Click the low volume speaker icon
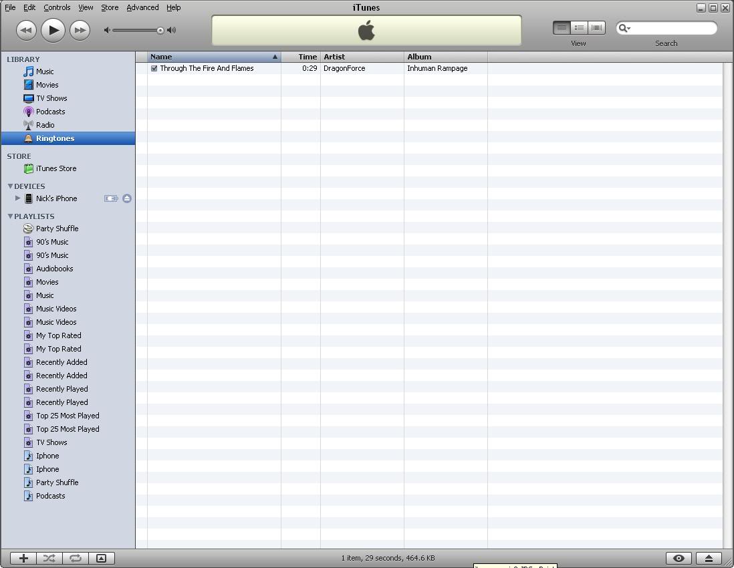 click(x=107, y=31)
